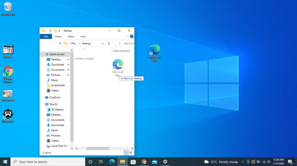Viewport: 297px width, 166px height.
Task: Open Desktop under Quick access
Action: point(55,59)
